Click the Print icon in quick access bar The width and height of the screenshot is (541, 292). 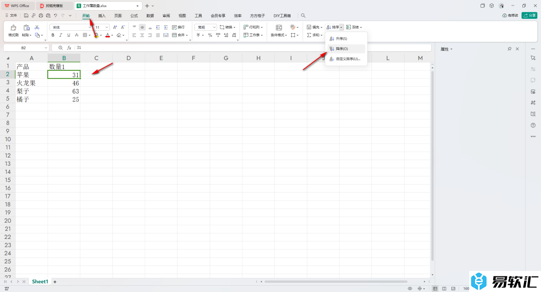coord(41,16)
